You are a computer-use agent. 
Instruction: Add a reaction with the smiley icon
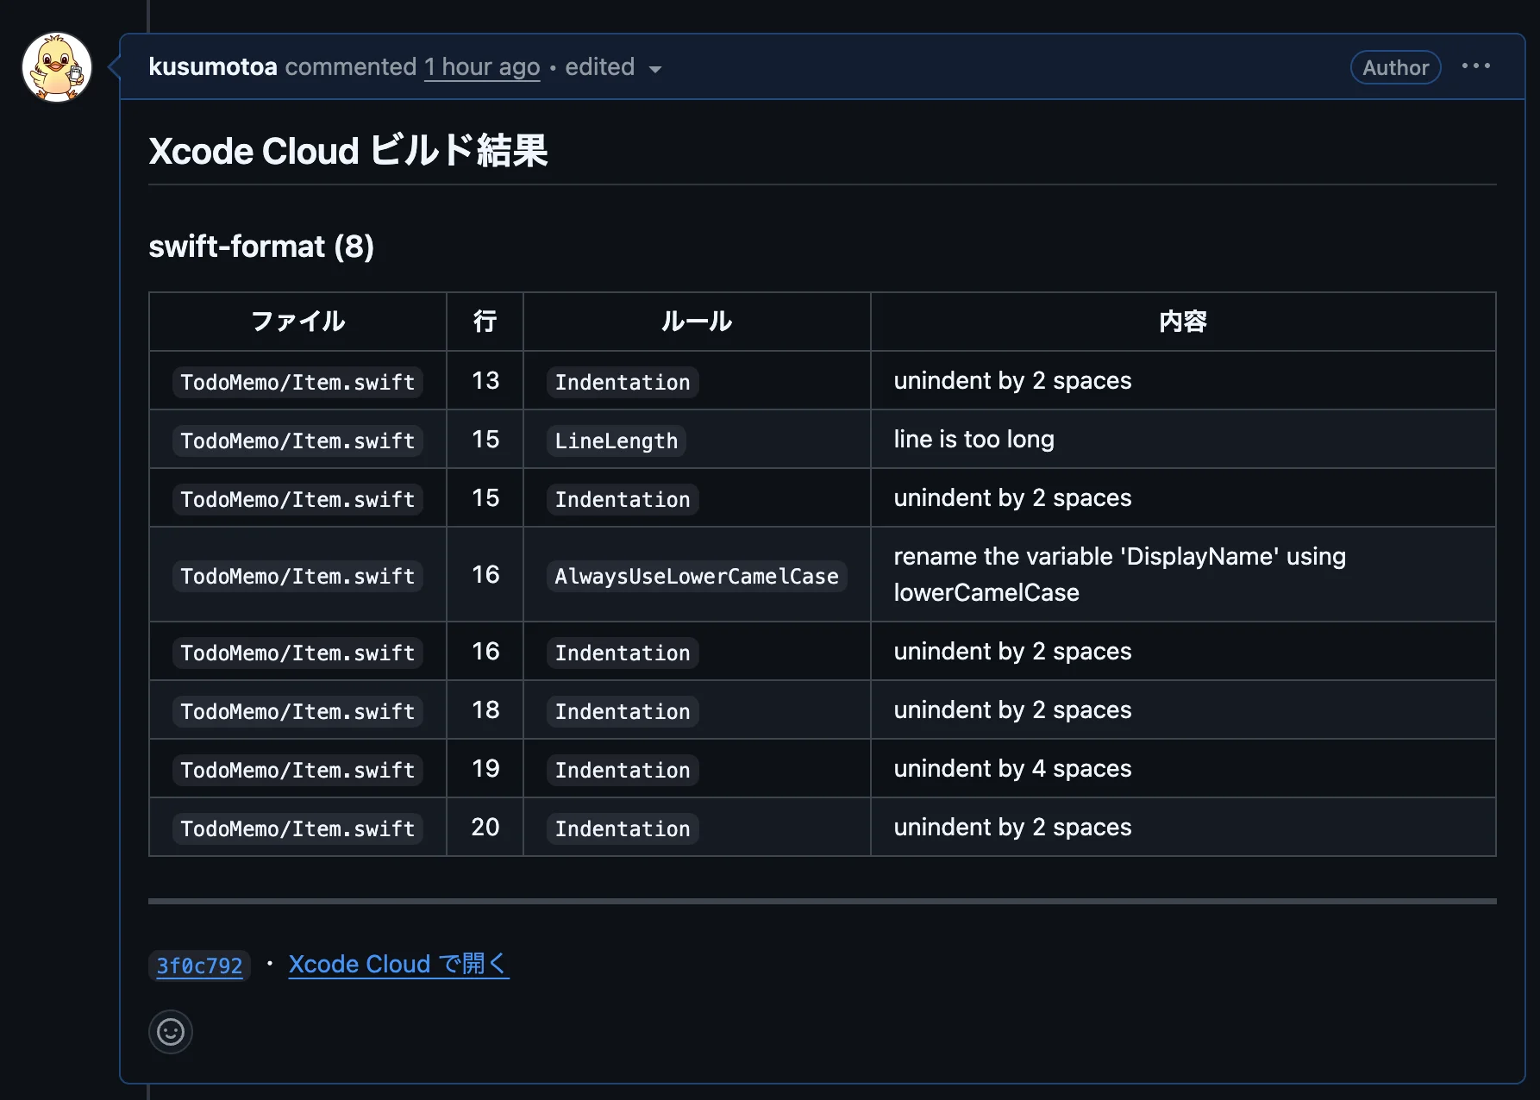point(171,1032)
